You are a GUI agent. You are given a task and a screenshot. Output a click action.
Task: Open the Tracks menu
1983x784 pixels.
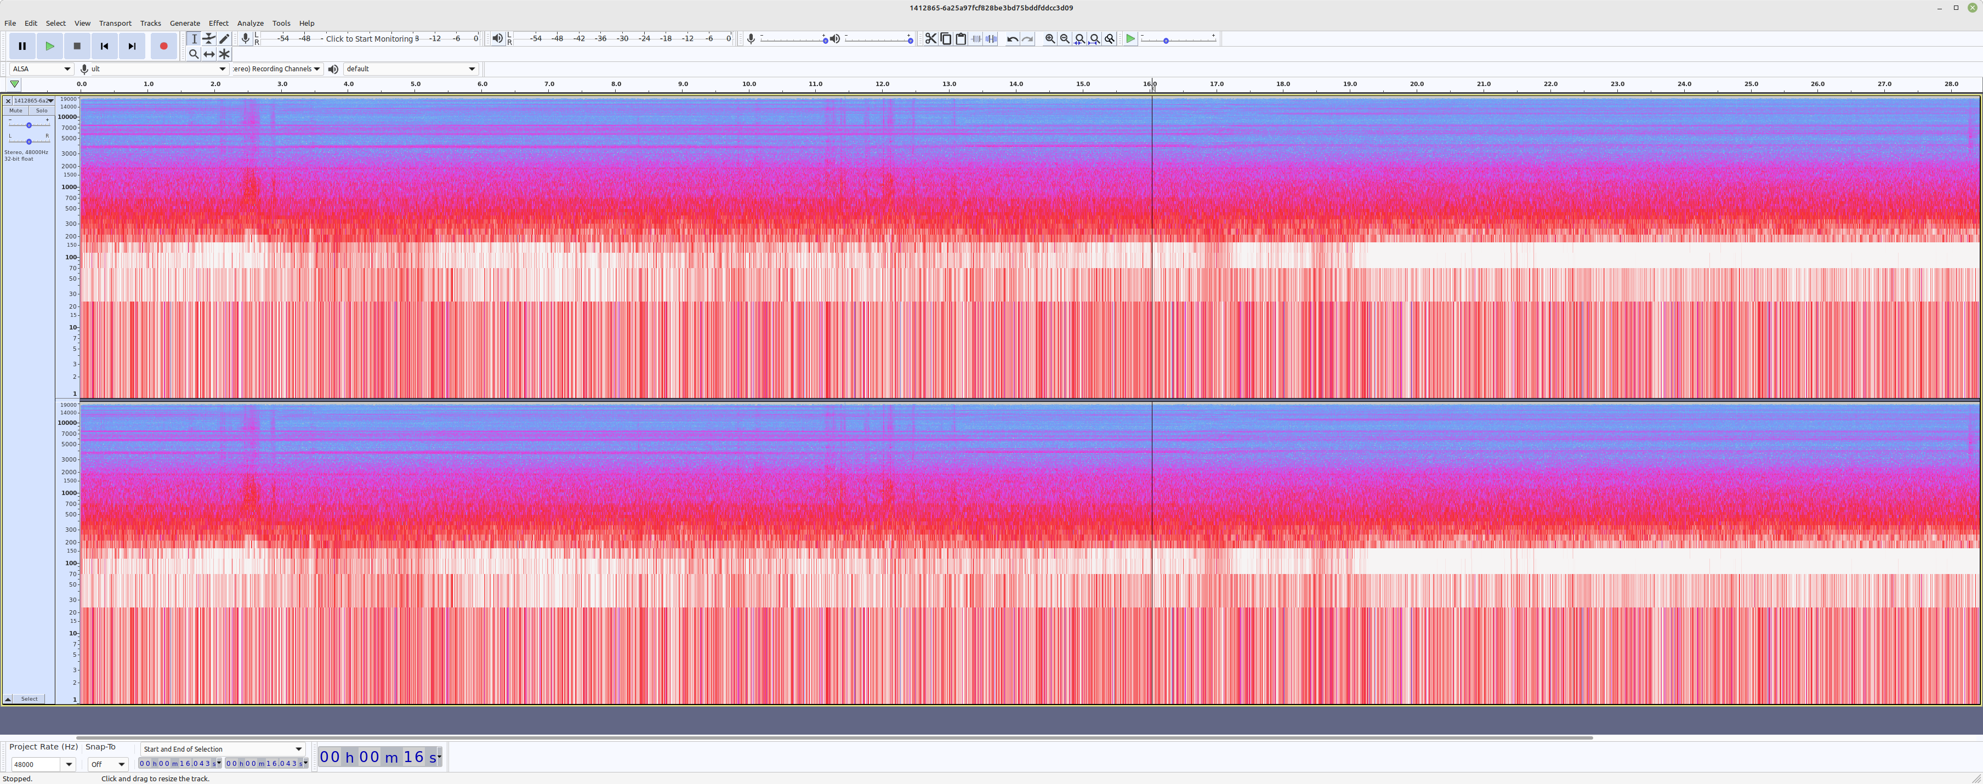click(150, 23)
